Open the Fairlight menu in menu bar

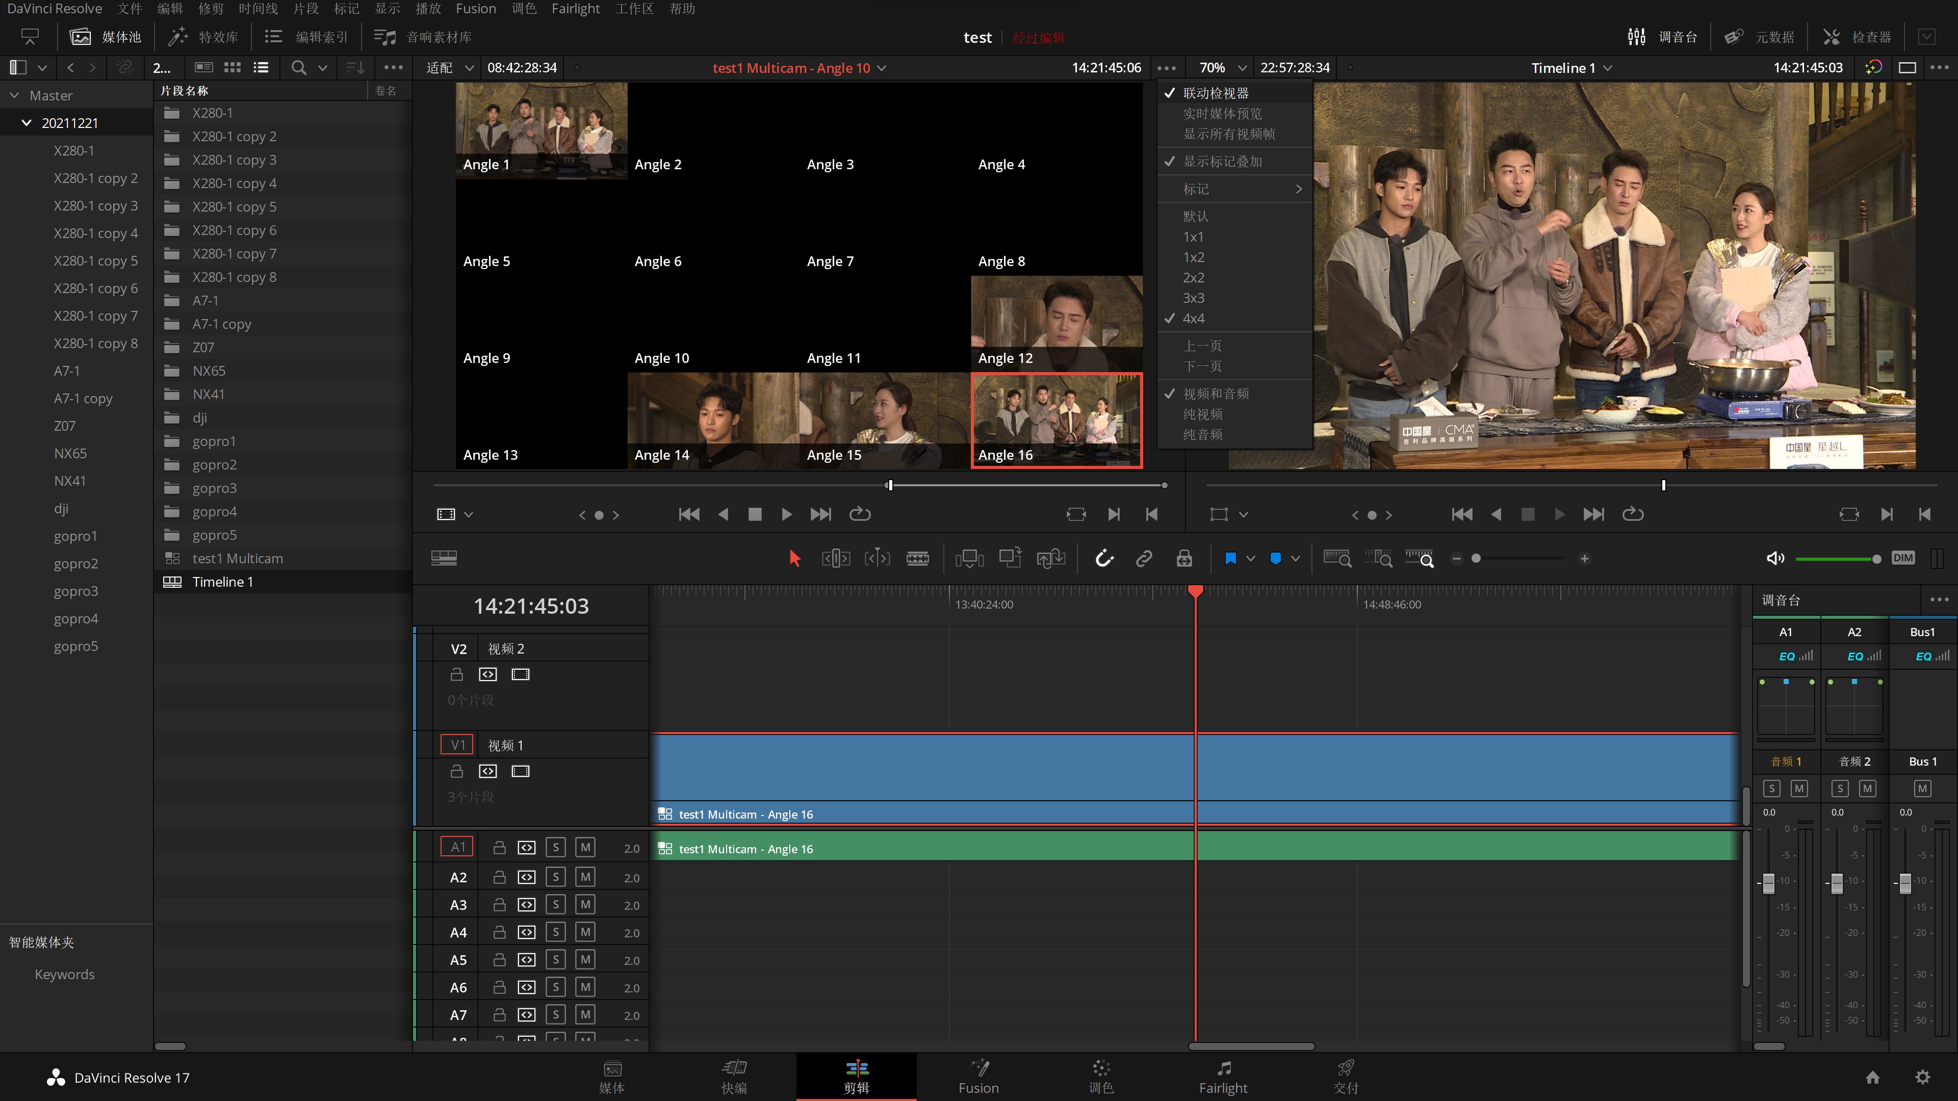[575, 8]
